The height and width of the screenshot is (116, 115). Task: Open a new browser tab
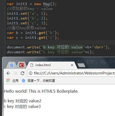tap(81, 65)
